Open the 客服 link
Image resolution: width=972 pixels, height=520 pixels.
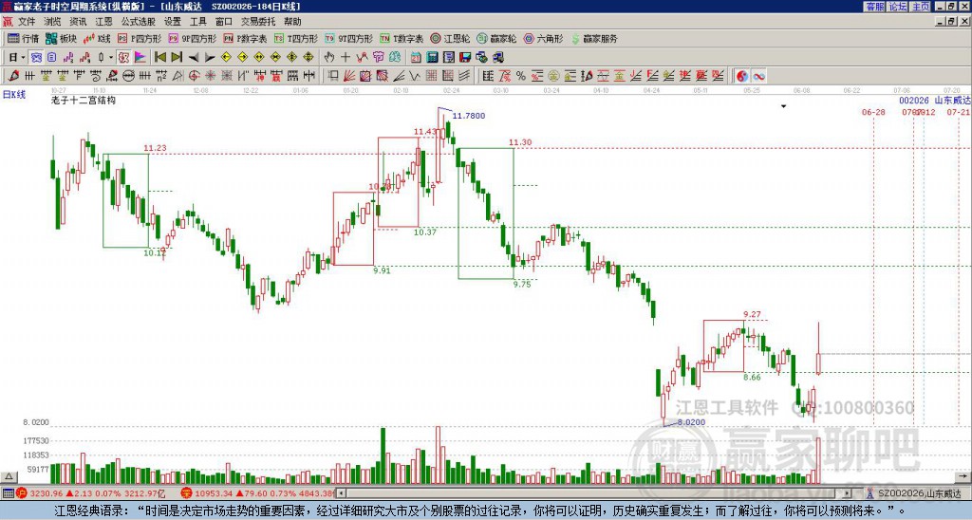click(x=875, y=7)
